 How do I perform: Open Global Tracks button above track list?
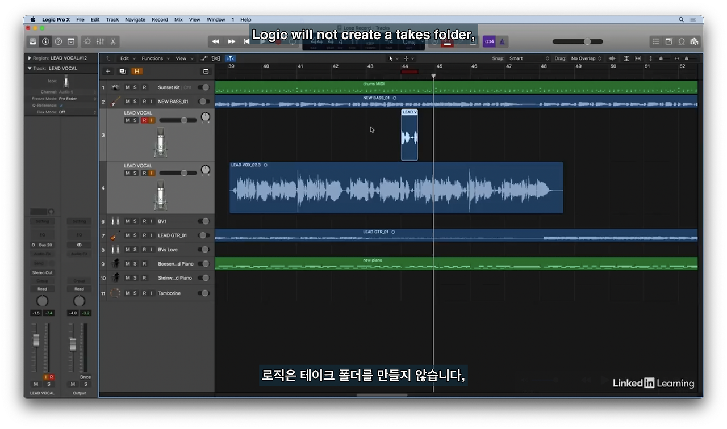pos(206,71)
